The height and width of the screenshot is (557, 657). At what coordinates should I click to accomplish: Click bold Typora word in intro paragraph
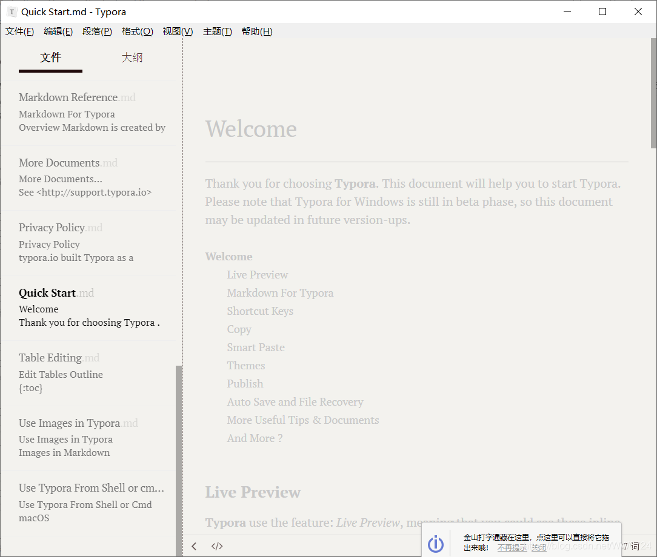pos(355,183)
